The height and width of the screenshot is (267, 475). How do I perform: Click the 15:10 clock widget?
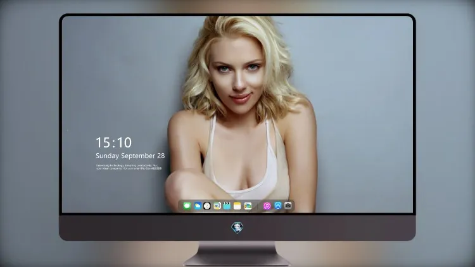click(x=113, y=142)
